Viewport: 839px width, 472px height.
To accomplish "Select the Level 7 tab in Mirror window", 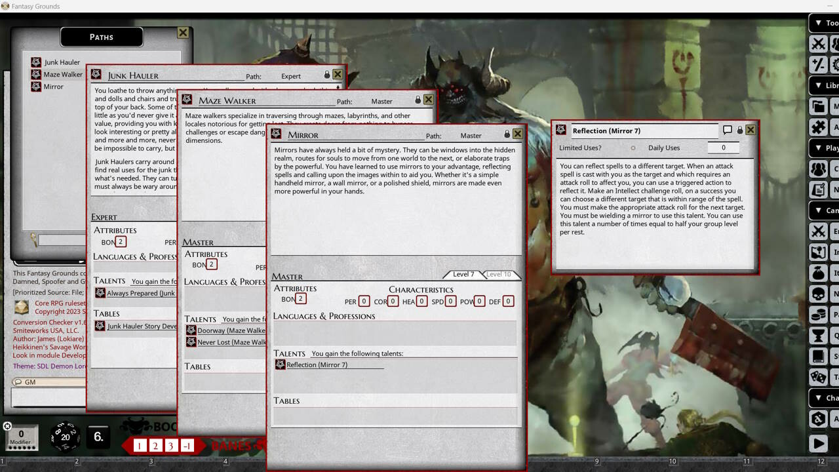I will click(x=463, y=274).
